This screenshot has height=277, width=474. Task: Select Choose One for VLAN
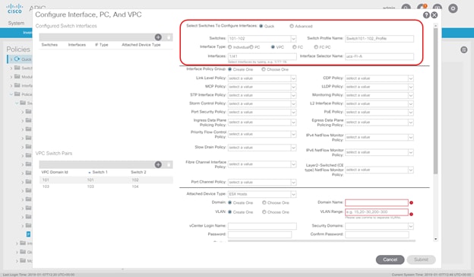(264, 212)
